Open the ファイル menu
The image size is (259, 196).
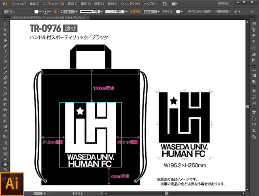[x=19, y=4]
